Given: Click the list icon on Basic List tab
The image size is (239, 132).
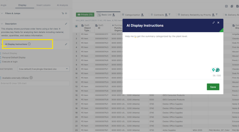Looking at the screenshot, I should pyautogui.click(x=99, y=15).
